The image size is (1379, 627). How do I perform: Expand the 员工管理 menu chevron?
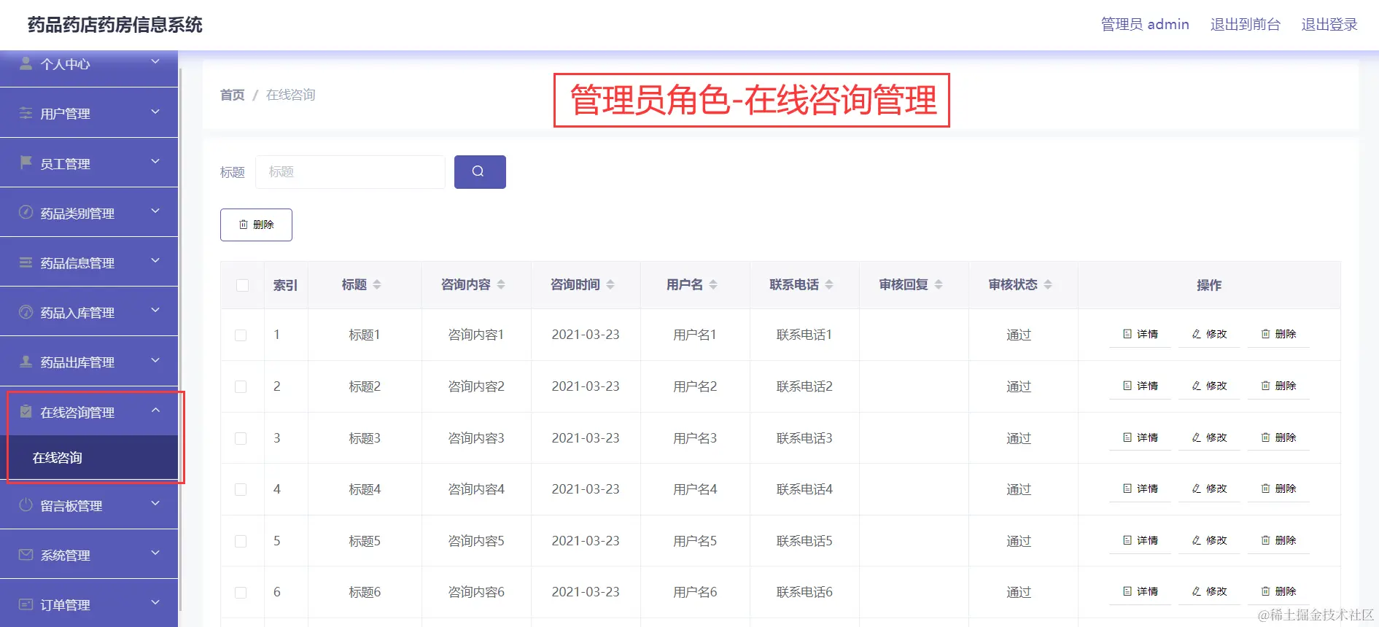[x=155, y=162]
